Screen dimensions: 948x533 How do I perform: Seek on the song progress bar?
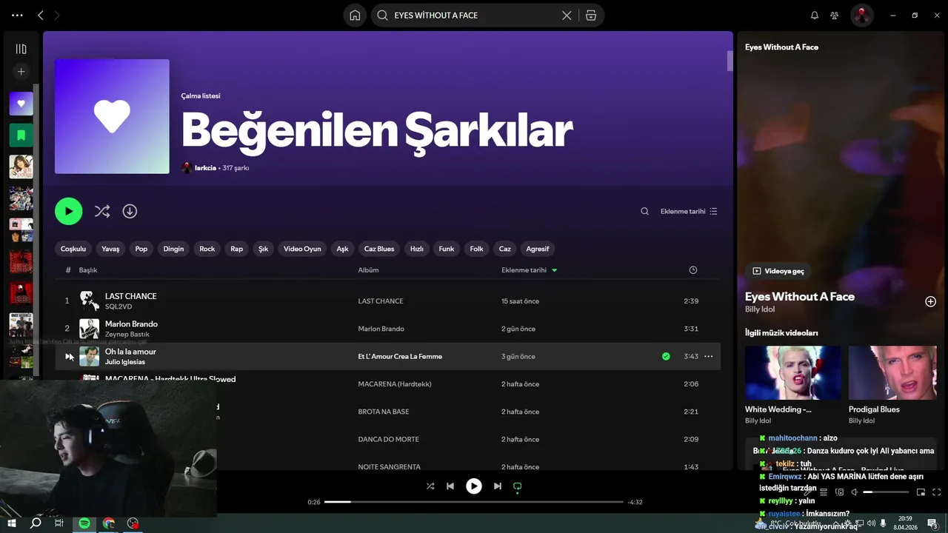click(474, 502)
